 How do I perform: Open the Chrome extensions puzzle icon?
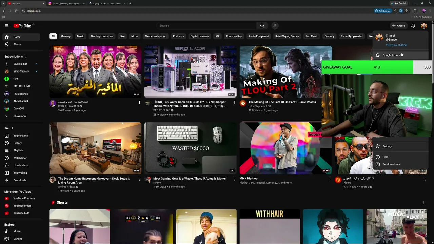tap(415, 11)
